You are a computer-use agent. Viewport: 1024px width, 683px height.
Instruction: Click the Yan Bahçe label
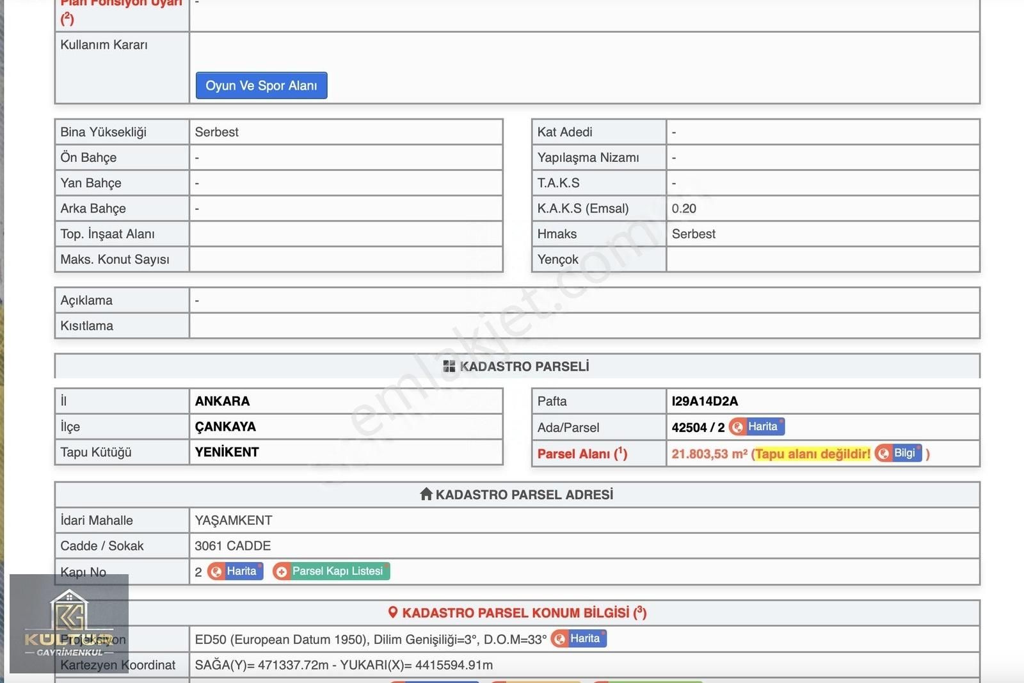click(x=91, y=183)
